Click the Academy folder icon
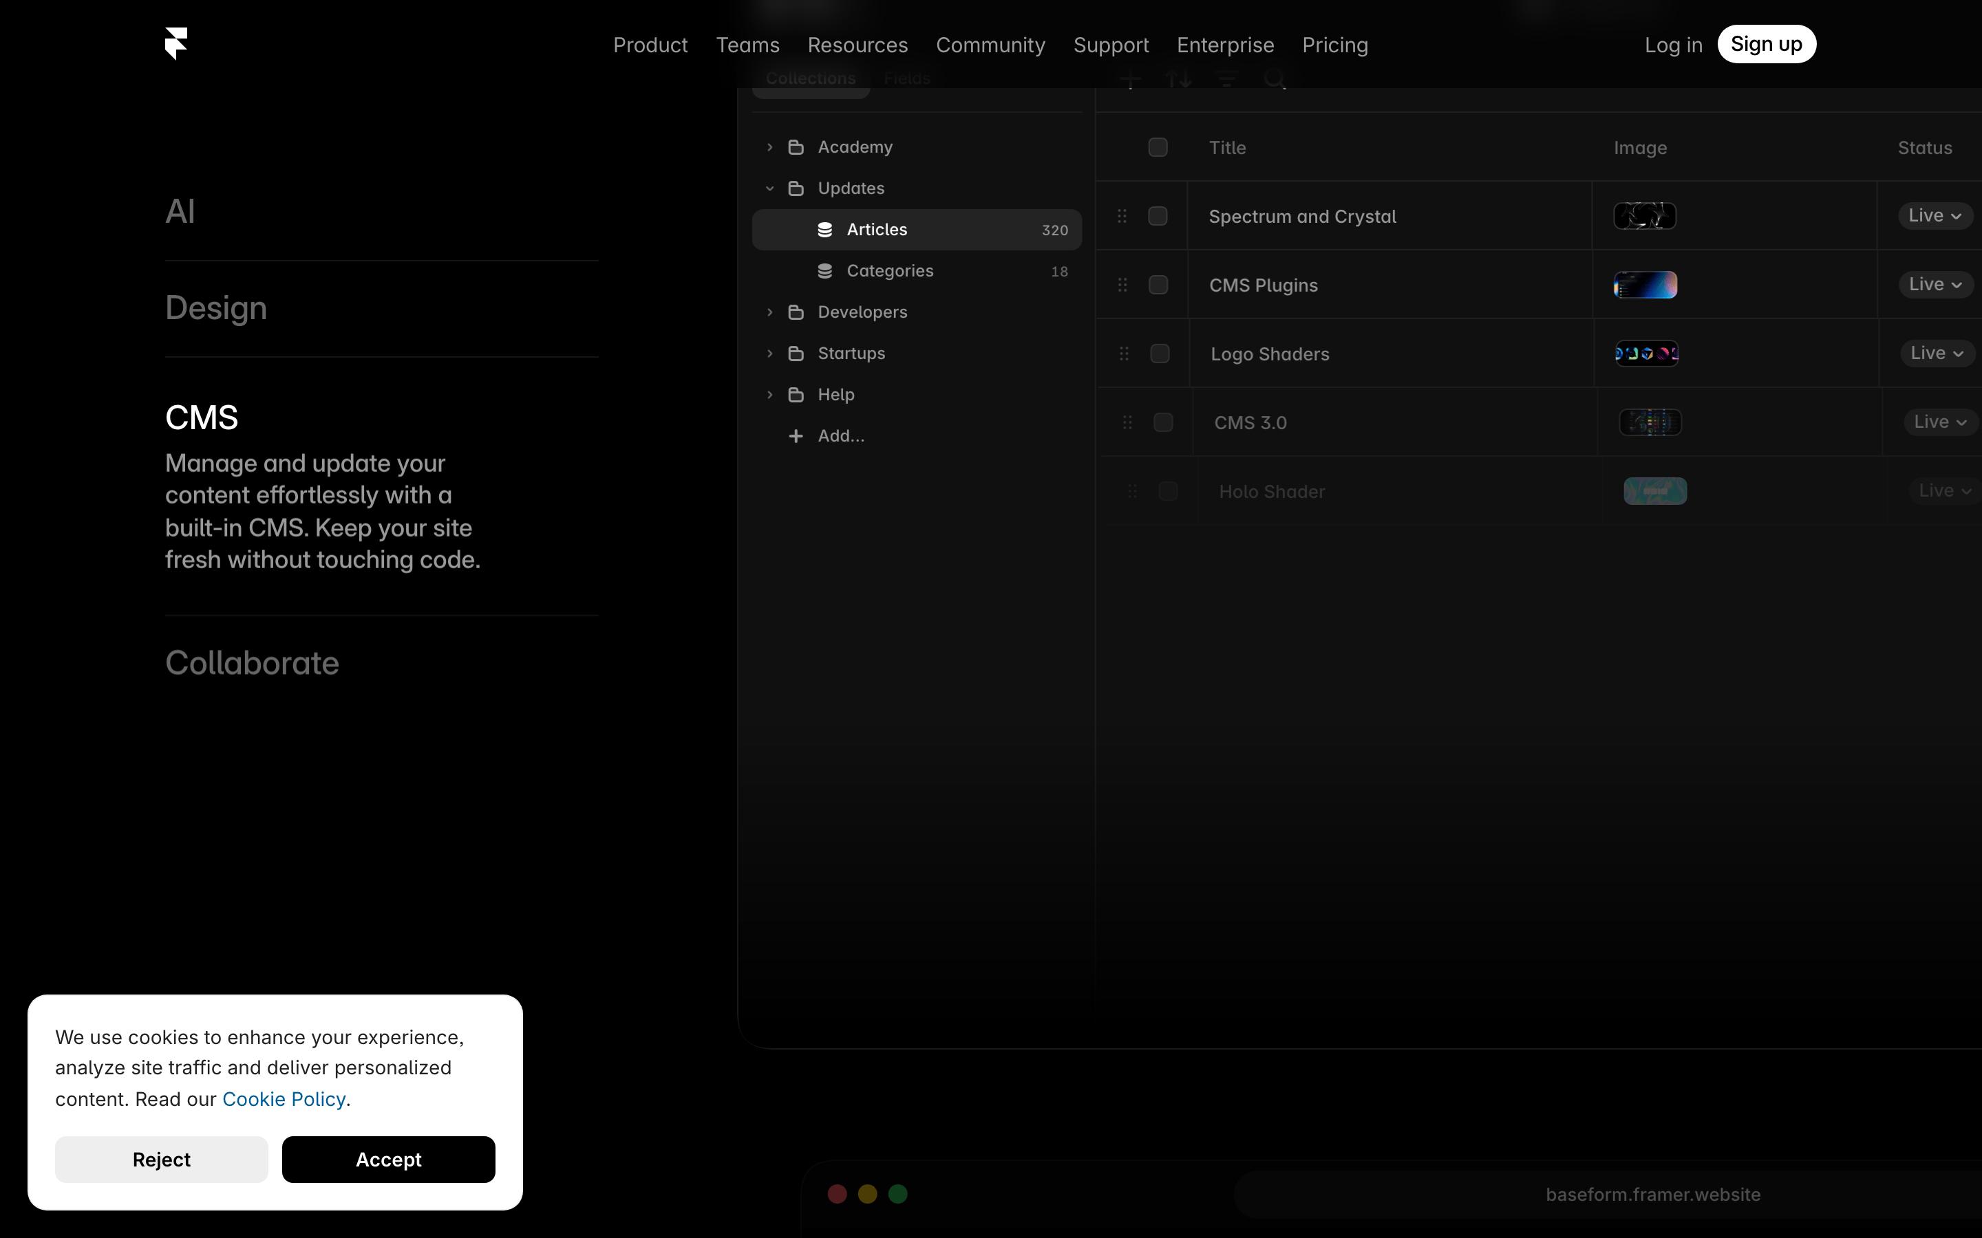The width and height of the screenshot is (1982, 1238). tap(796, 147)
